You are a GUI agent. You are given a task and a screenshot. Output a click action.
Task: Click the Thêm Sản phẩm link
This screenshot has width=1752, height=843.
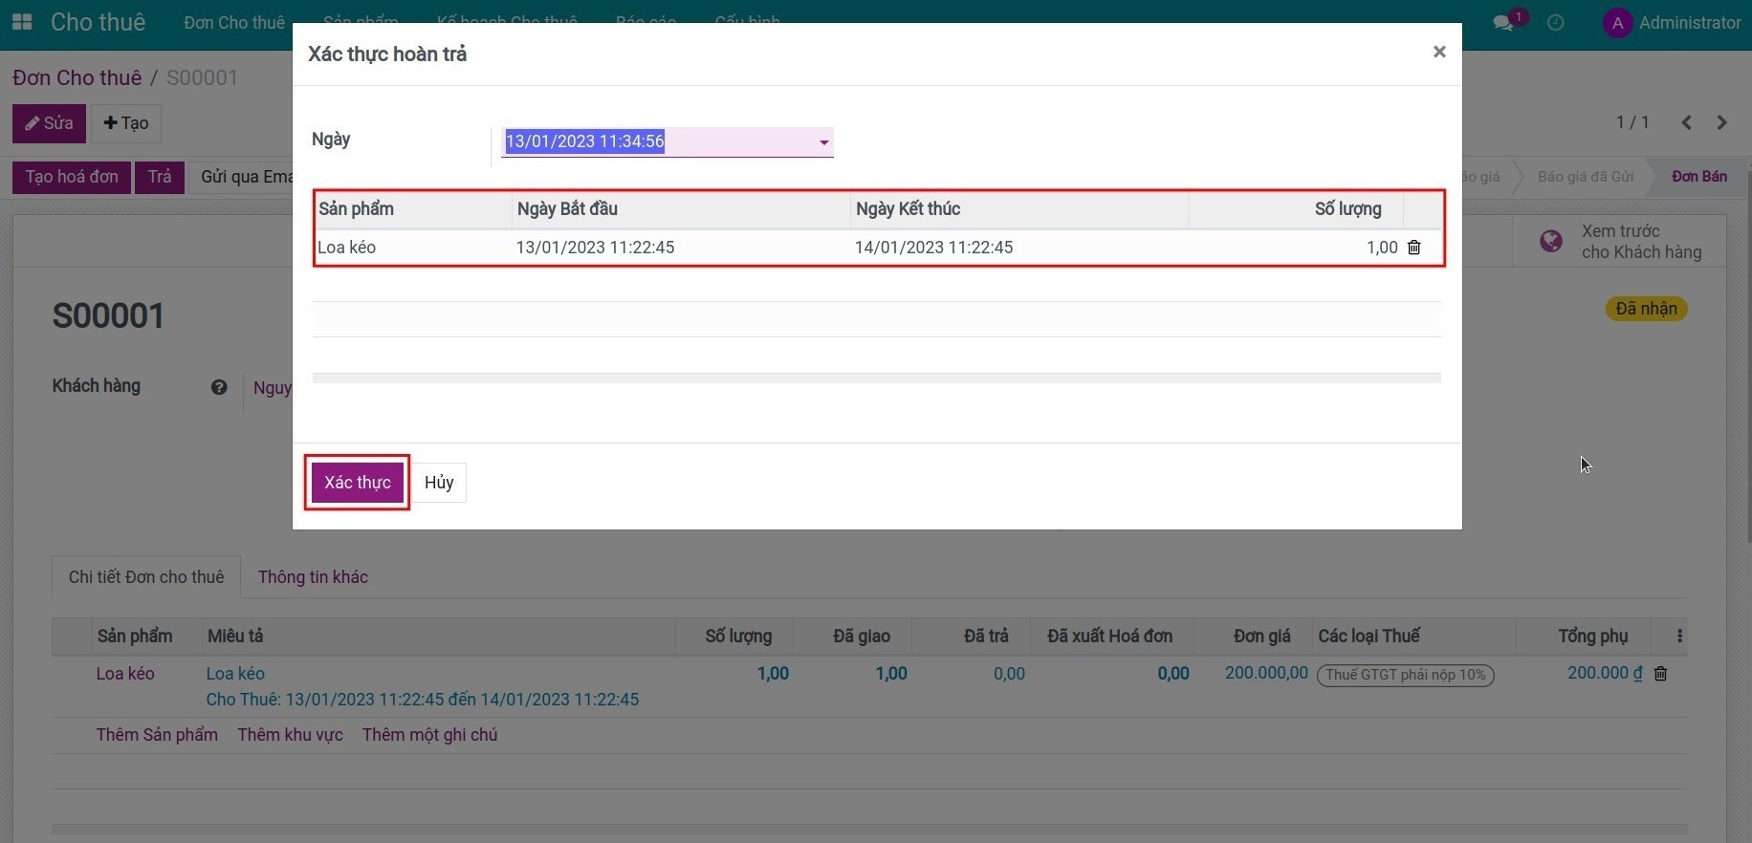157,735
